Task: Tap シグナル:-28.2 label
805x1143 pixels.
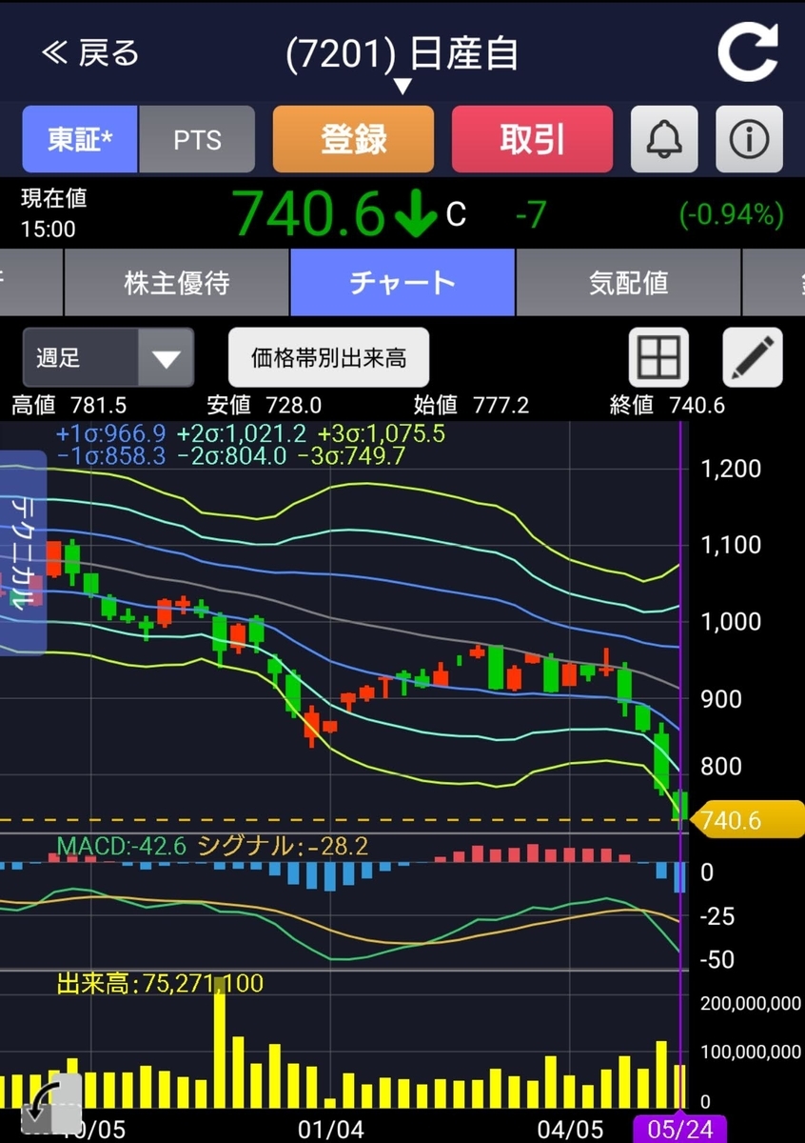Action: coord(283,846)
